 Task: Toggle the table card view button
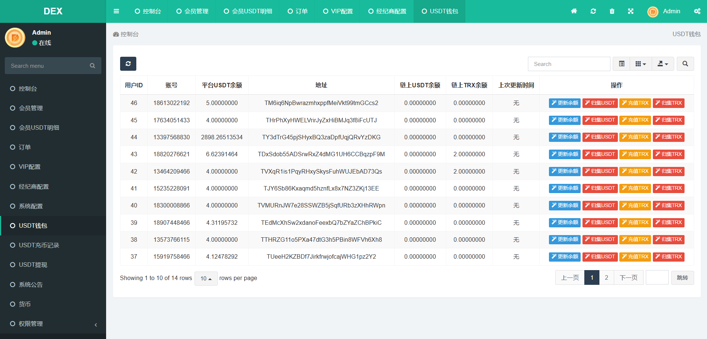(x=622, y=64)
